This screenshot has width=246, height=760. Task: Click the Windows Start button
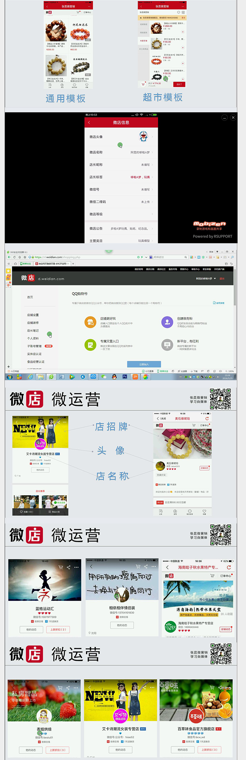tap(9, 377)
